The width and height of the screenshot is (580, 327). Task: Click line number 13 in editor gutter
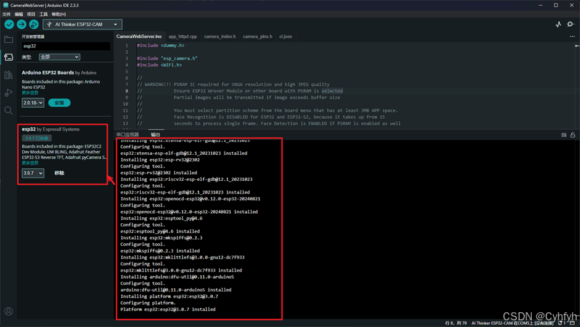tap(125, 123)
